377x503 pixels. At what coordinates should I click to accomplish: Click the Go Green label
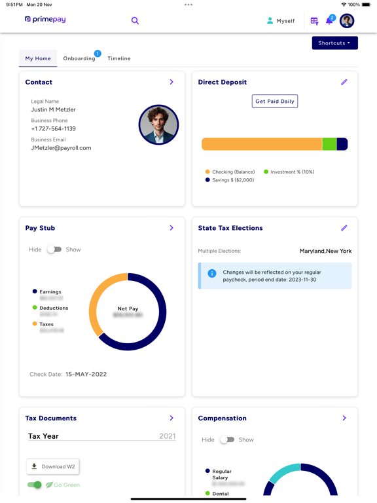tap(67, 485)
